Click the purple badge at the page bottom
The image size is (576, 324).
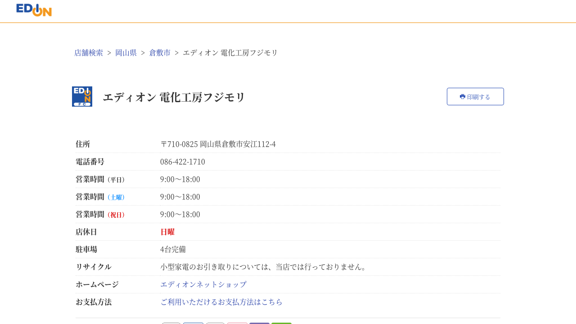click(259, 323)
